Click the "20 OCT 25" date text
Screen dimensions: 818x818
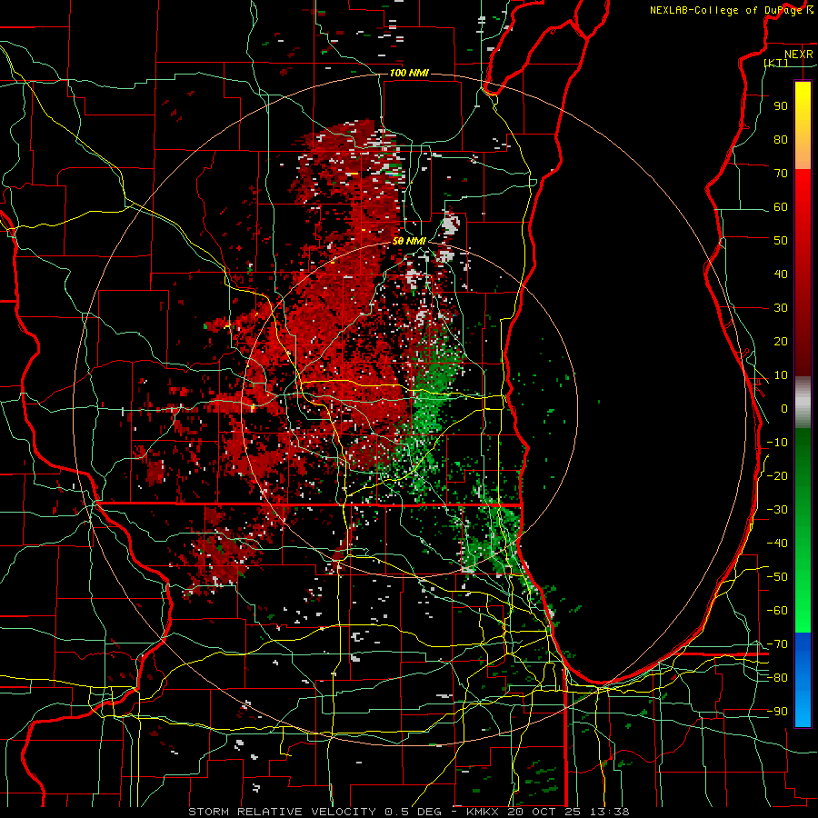(545, 812)
